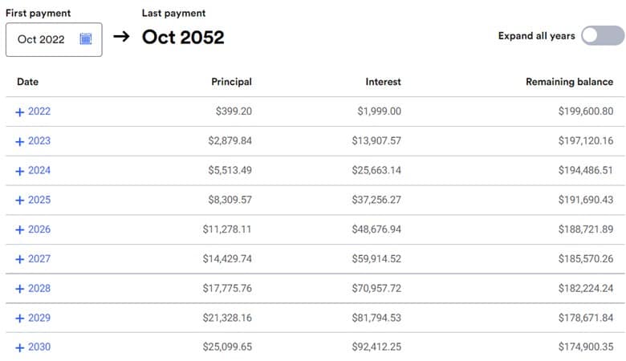
Task: Open the 2029 year link
Action: (39, 318)
